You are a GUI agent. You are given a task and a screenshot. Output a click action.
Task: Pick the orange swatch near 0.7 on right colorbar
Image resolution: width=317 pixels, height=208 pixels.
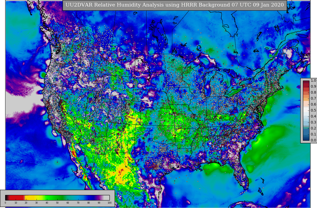(x=306, y=99)
